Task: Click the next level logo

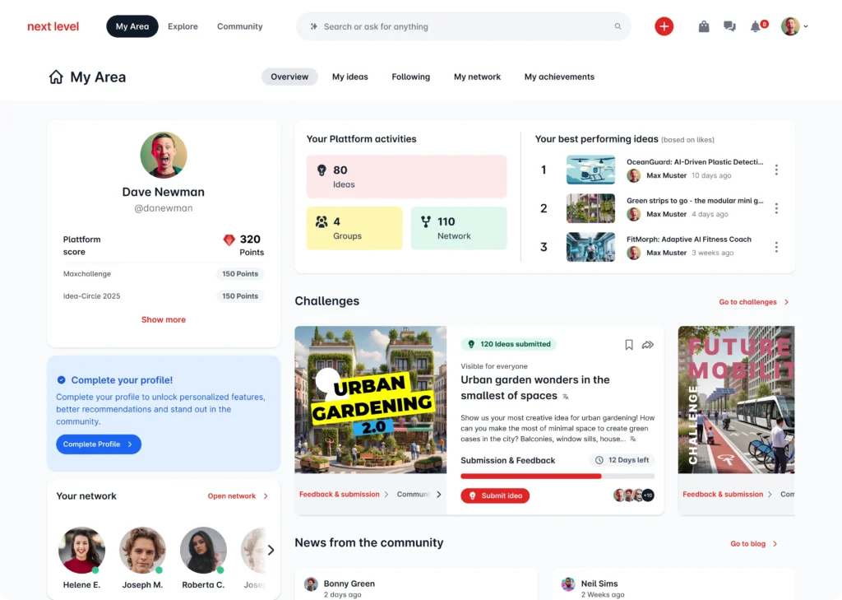Action: (53, 26)
